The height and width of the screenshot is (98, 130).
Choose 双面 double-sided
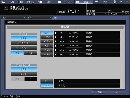point(31,53)
